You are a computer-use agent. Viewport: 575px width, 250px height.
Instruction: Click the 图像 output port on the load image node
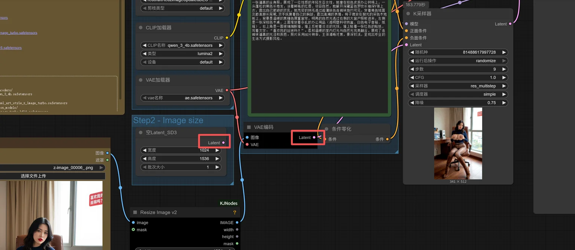tap(107, 153)
